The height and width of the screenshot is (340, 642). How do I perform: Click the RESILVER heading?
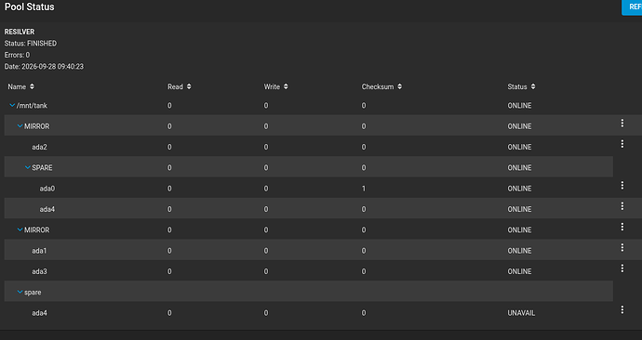pos(20,32)
